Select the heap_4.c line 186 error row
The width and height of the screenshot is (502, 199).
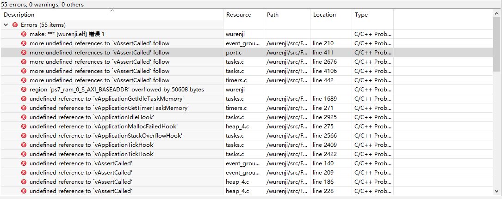(247, 182)
